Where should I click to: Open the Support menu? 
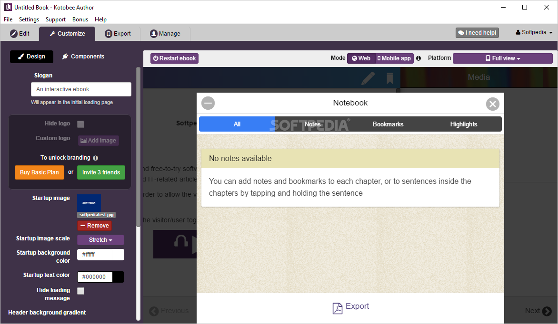click(x=56, y=19)
